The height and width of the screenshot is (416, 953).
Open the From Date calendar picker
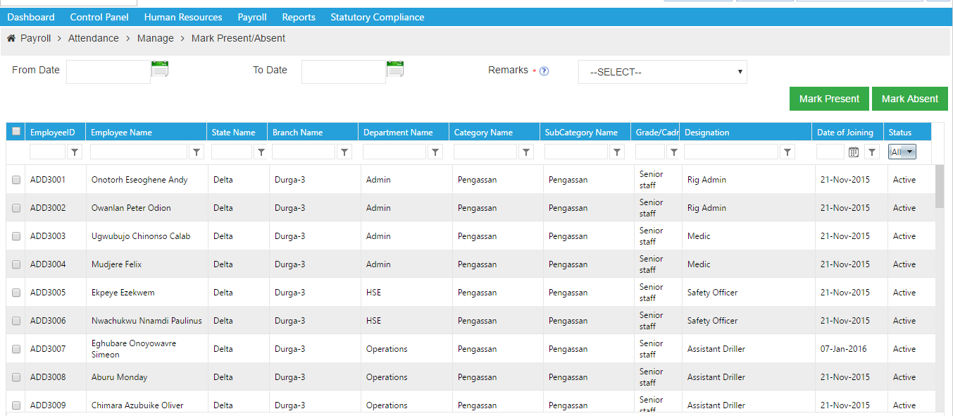click(x=160, y=69)
